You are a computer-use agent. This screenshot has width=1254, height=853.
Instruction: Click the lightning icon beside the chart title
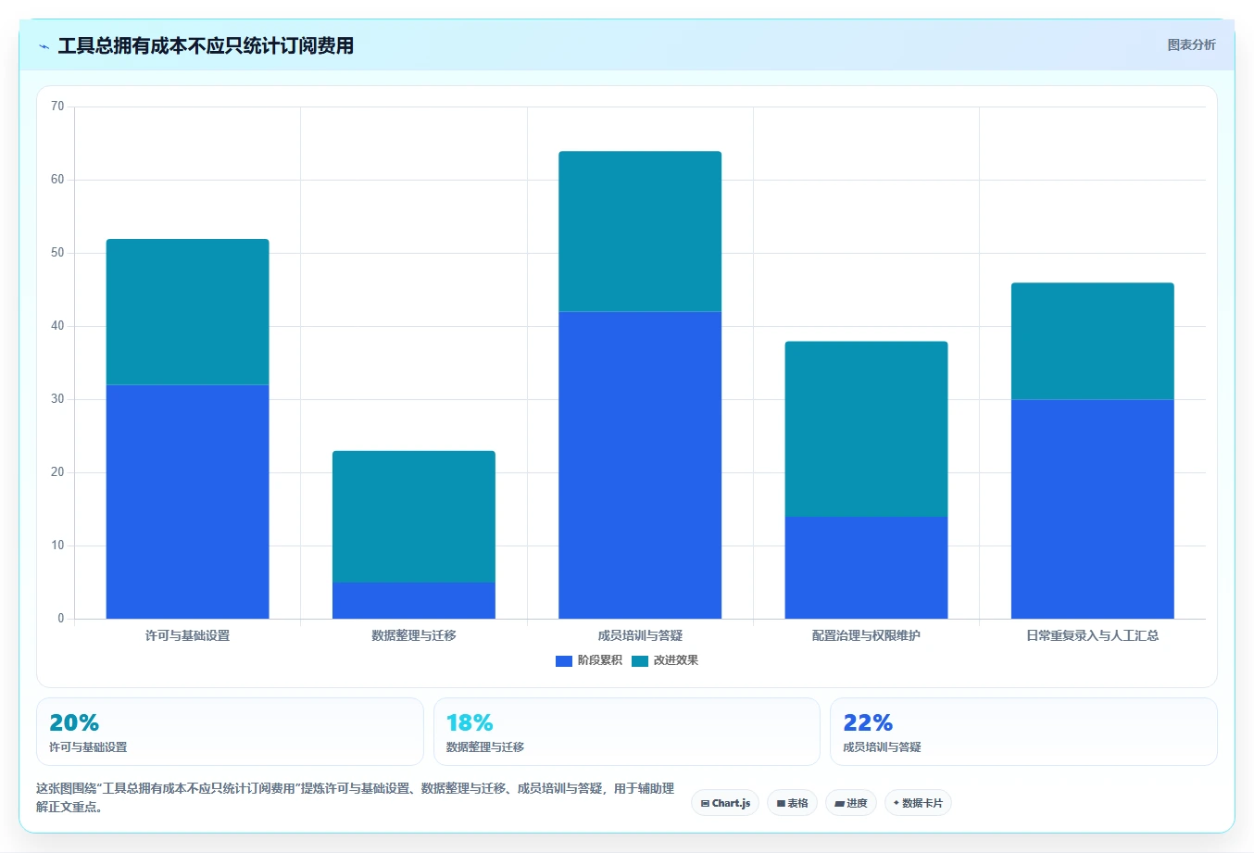pyautogui.click(x=44, y=46)
